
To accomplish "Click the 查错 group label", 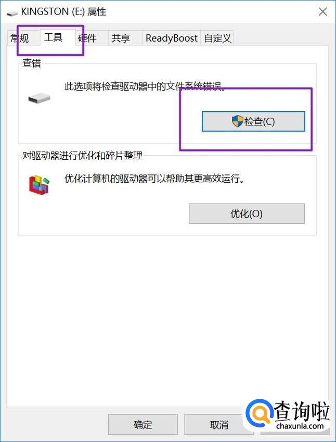I will click(x=32, y=63).
